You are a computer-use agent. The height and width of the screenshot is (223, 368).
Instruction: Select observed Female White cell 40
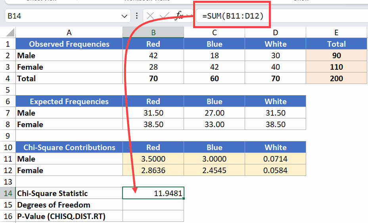pyautogui.click(x=275, y=67)
